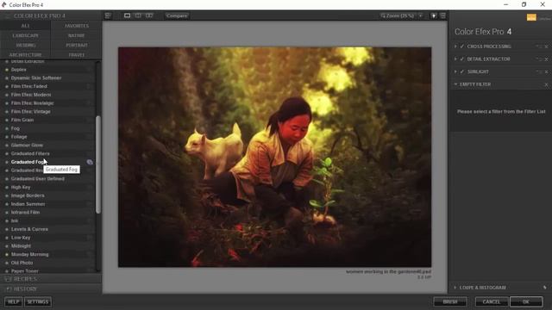Pin the Loupe & Histogram panel icon
This screenshot has height=310, width=552.
coord(544,288)
